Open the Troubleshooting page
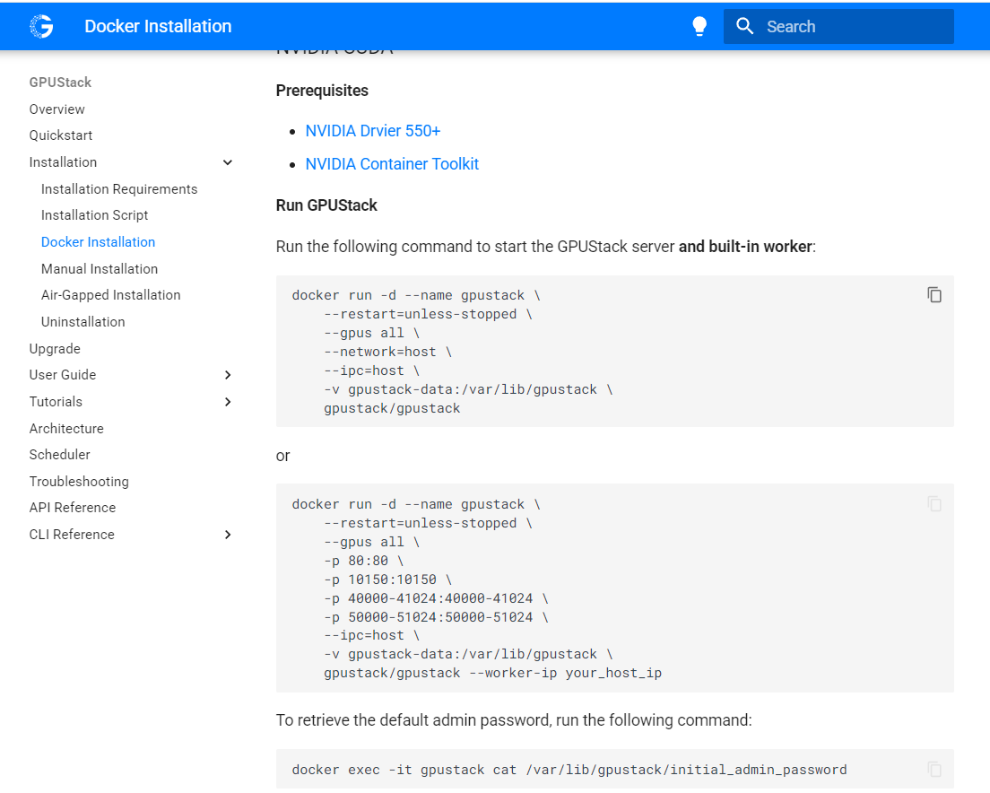Viewport: 990px width, 793px height. (x=79, y=482)
